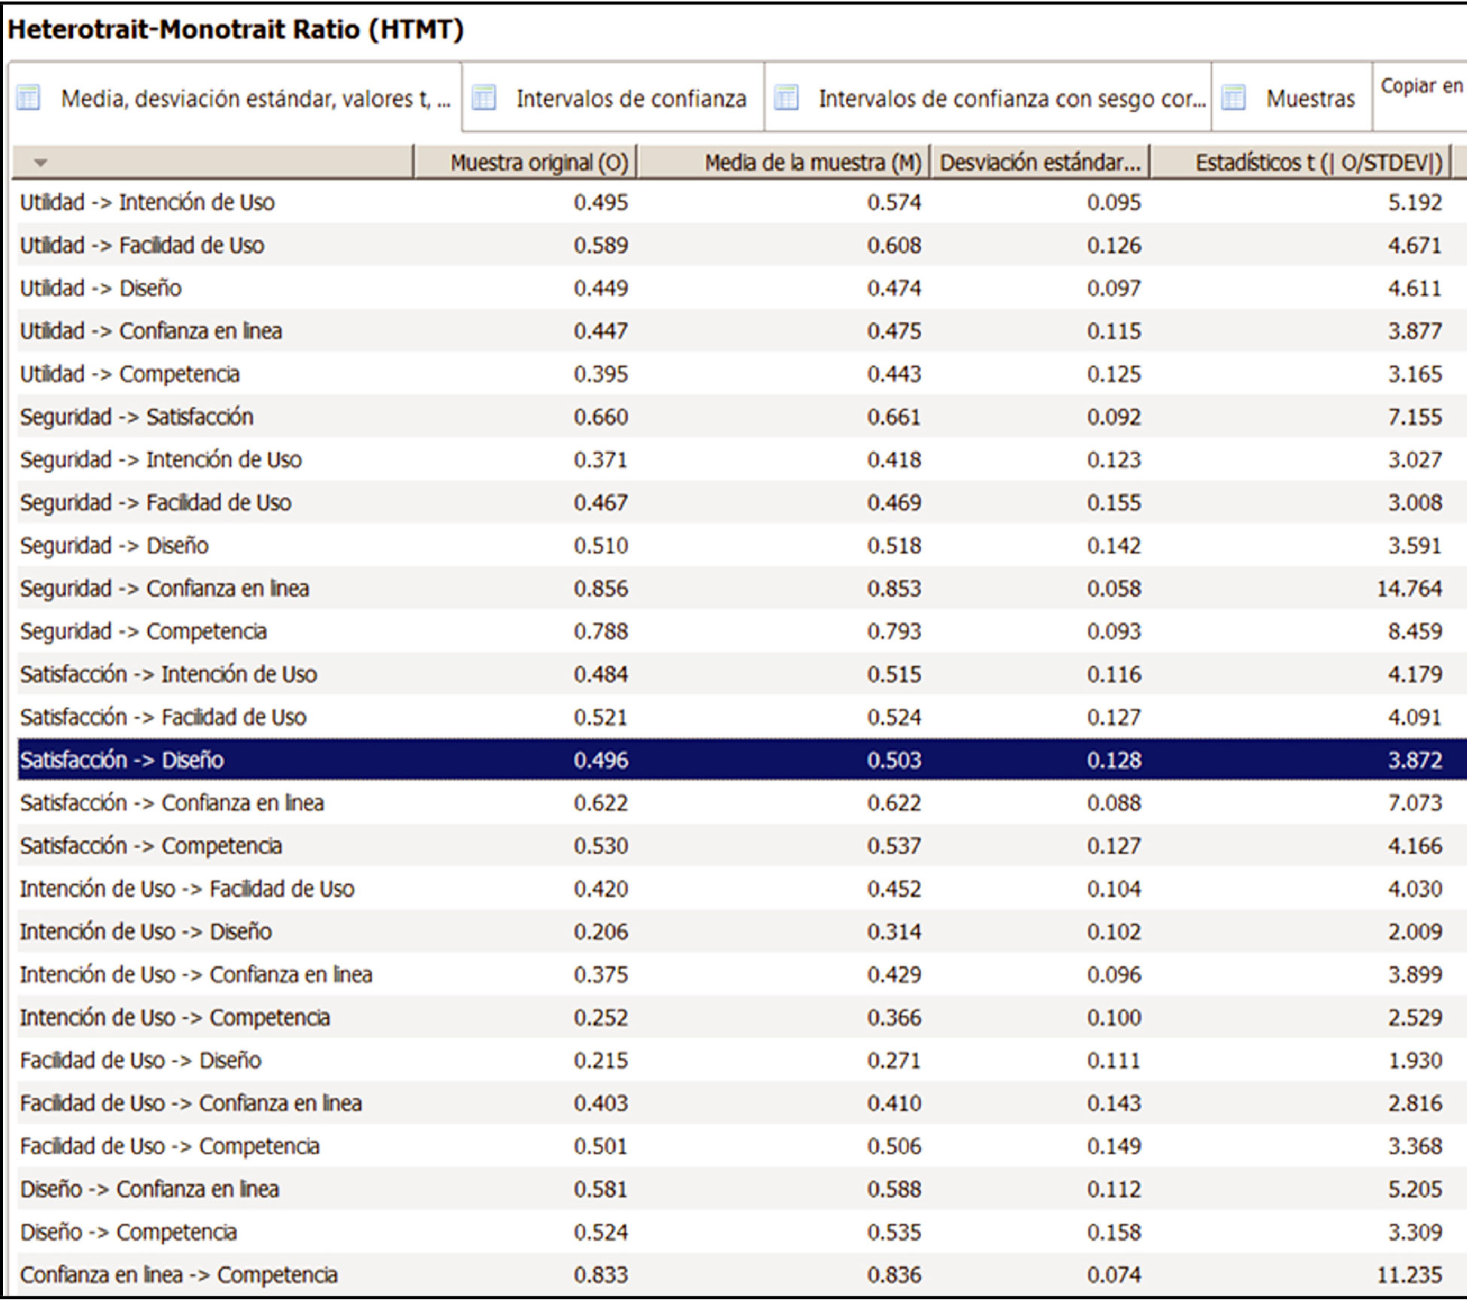This screenshot has width=1467, height=1300.
Task: Sort by Muestra original (O) column header
Action: click(538, 162)
